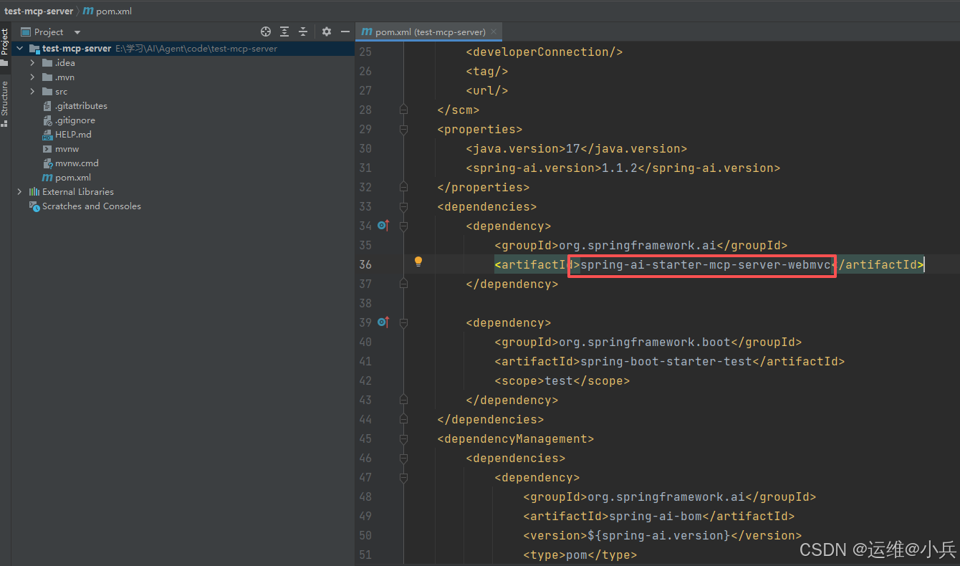Image resolution: width=960 pixels, height=566 pixels.
Task: Click the Collapse All icon in Project panel
Action: pos(303,32)
